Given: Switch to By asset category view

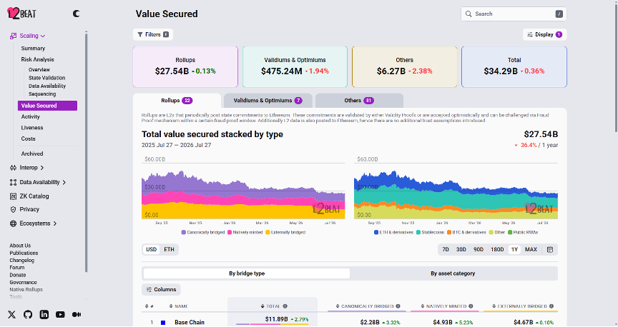Looking at the screenshot, I should 453,274.
